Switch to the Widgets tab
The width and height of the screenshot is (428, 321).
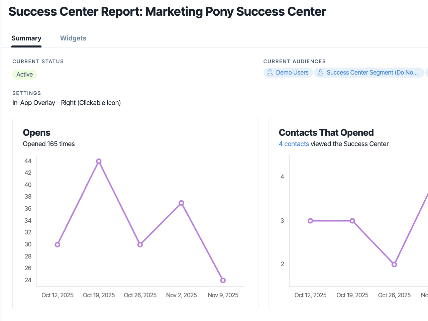pyautogui.click(x=73, y=38)
